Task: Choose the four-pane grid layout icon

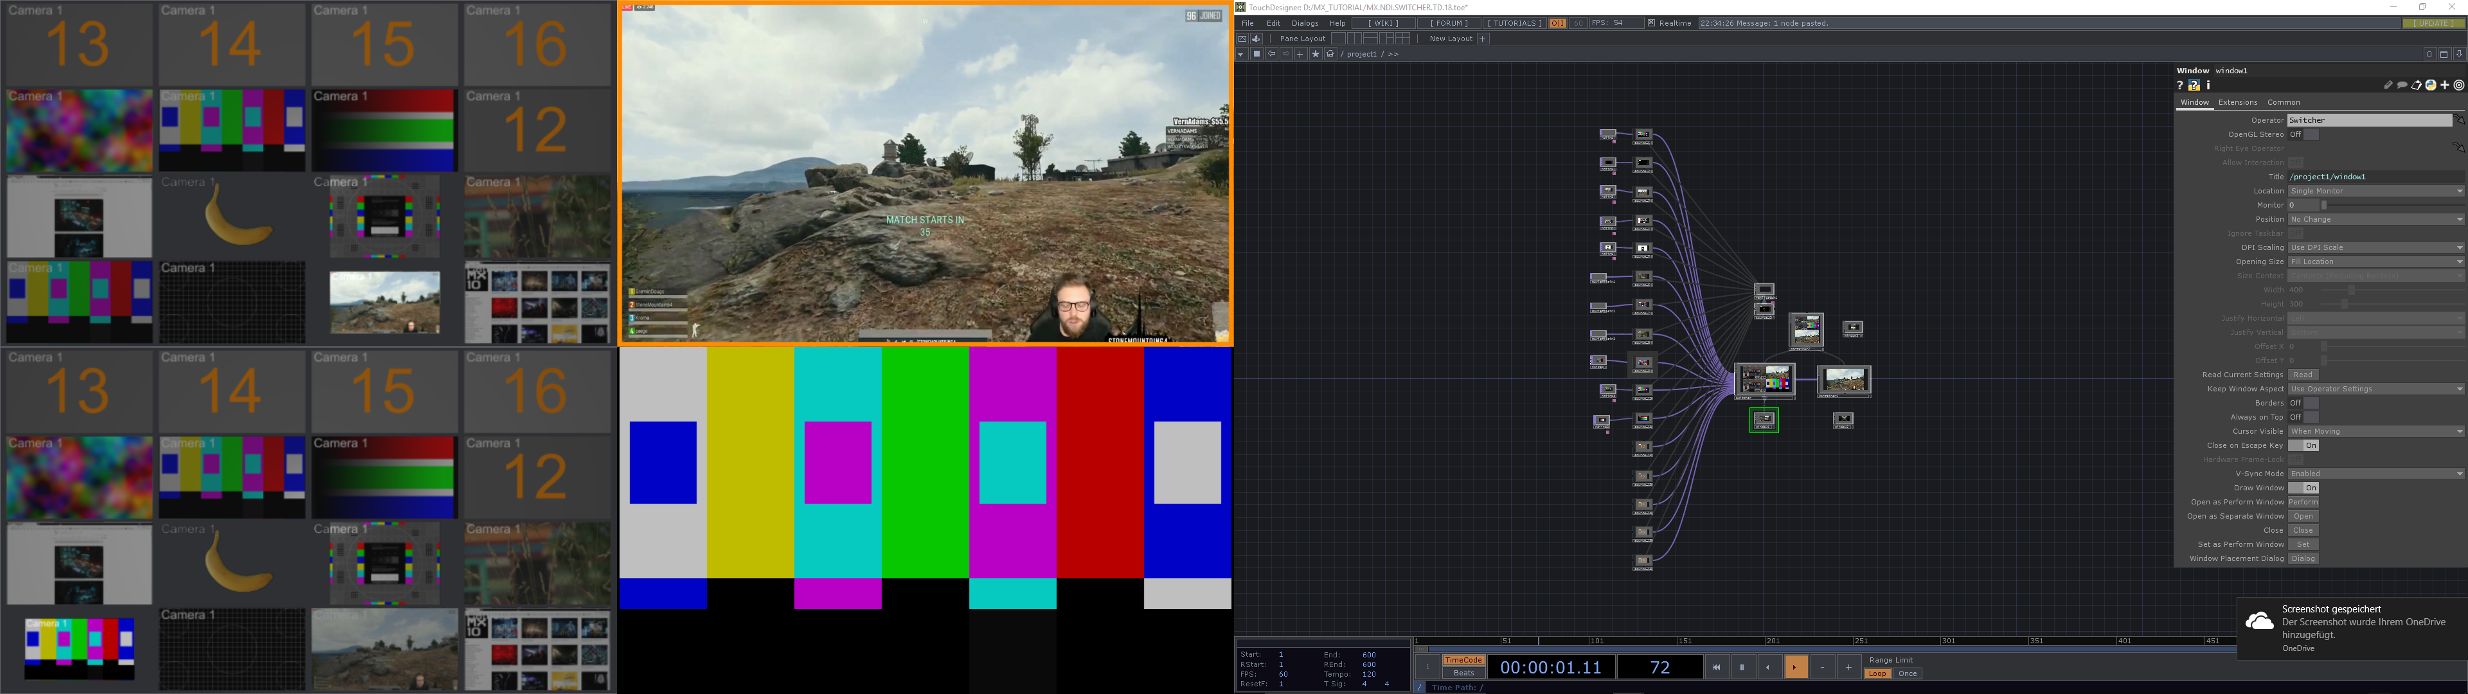Action: coord(1402,39)
